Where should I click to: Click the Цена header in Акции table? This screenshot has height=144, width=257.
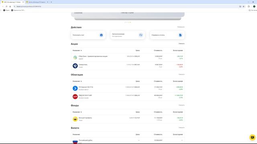(137, 50)
